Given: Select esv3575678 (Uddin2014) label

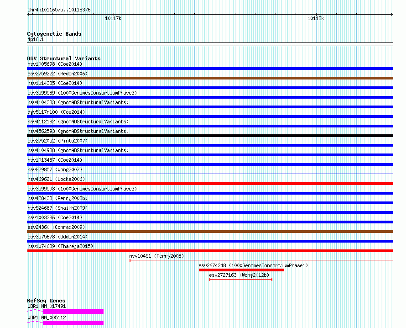Looking at the screenshot, I should (x=57, y=237).
